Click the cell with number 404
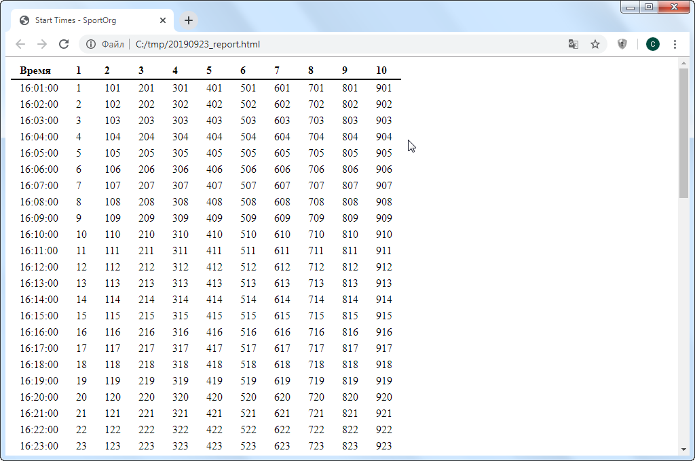695x461 pixels. coord(214,137)
